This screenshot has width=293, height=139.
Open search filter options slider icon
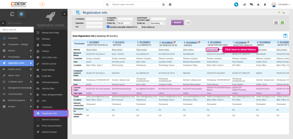point(164,5)
